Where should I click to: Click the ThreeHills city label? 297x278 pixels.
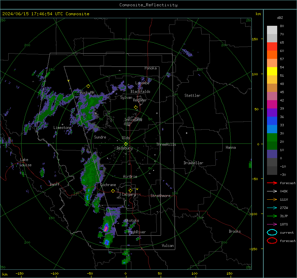pyautogui.click(x=166, y=144)
